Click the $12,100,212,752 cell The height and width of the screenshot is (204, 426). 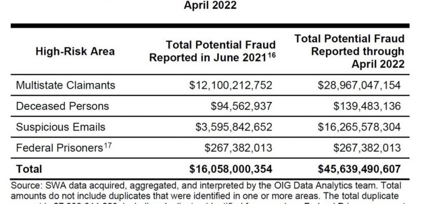pos(231,85)
